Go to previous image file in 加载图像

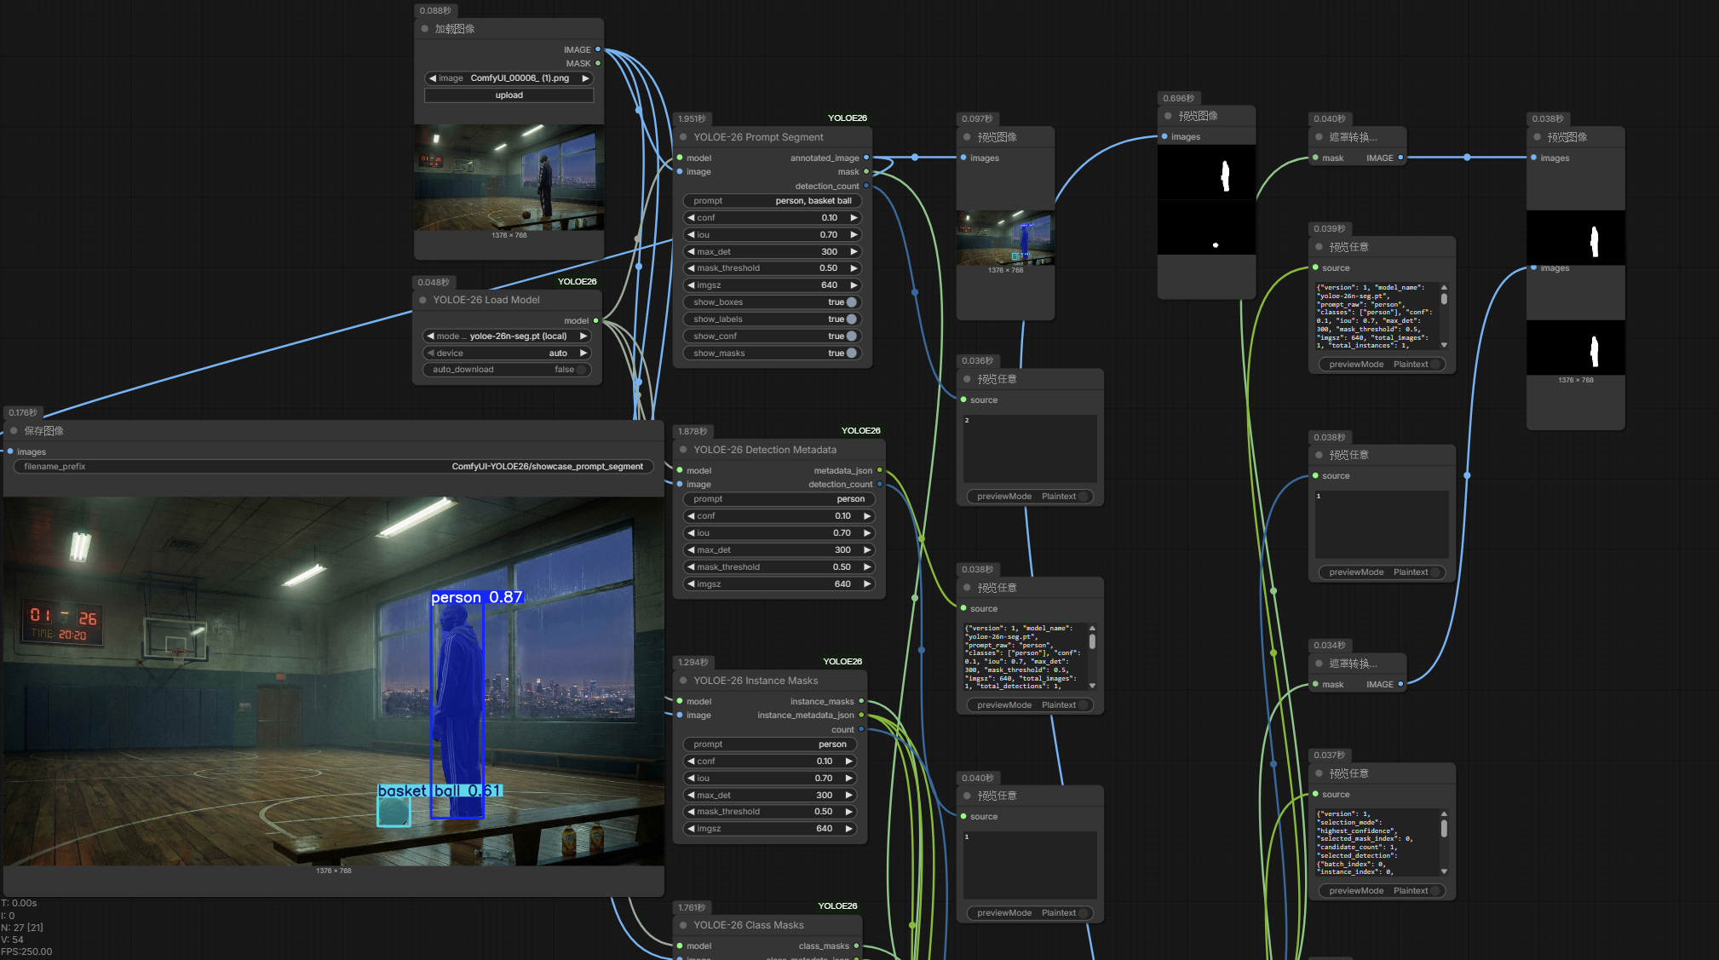point(433,78)
